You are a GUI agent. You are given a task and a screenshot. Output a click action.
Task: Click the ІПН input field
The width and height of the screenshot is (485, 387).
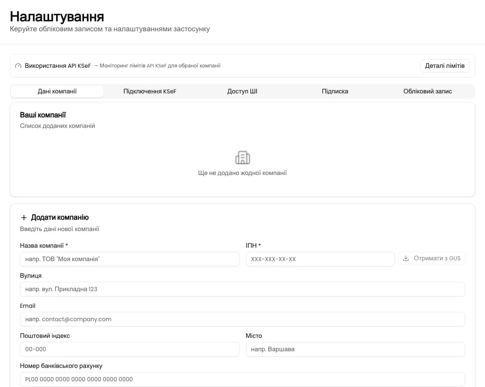[320, 259]
